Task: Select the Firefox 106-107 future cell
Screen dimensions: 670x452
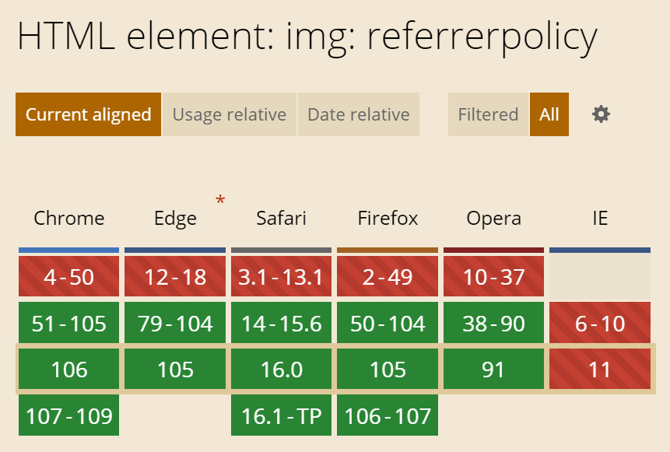Action: click(x=388, y=415)
